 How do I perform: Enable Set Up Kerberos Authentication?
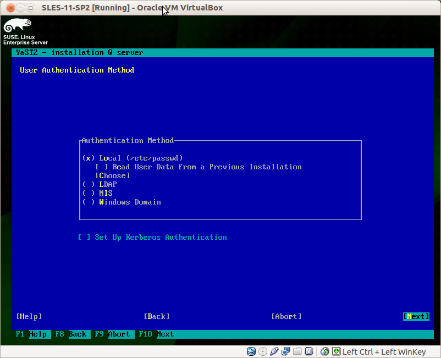(152, 238)
